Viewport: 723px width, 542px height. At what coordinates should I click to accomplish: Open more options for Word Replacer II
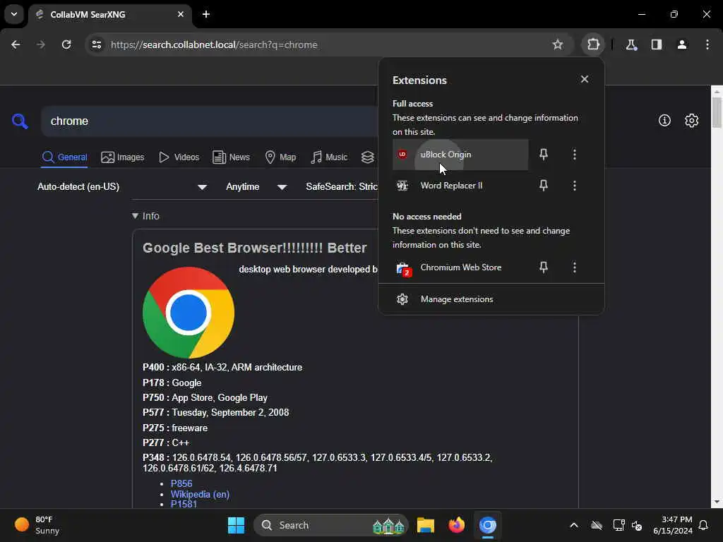point(575,186)
